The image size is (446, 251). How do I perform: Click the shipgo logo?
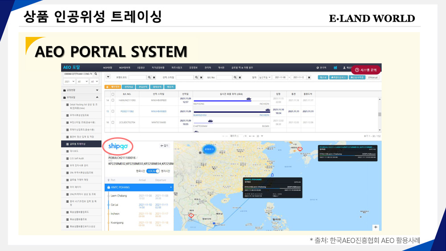click(118, 146)
